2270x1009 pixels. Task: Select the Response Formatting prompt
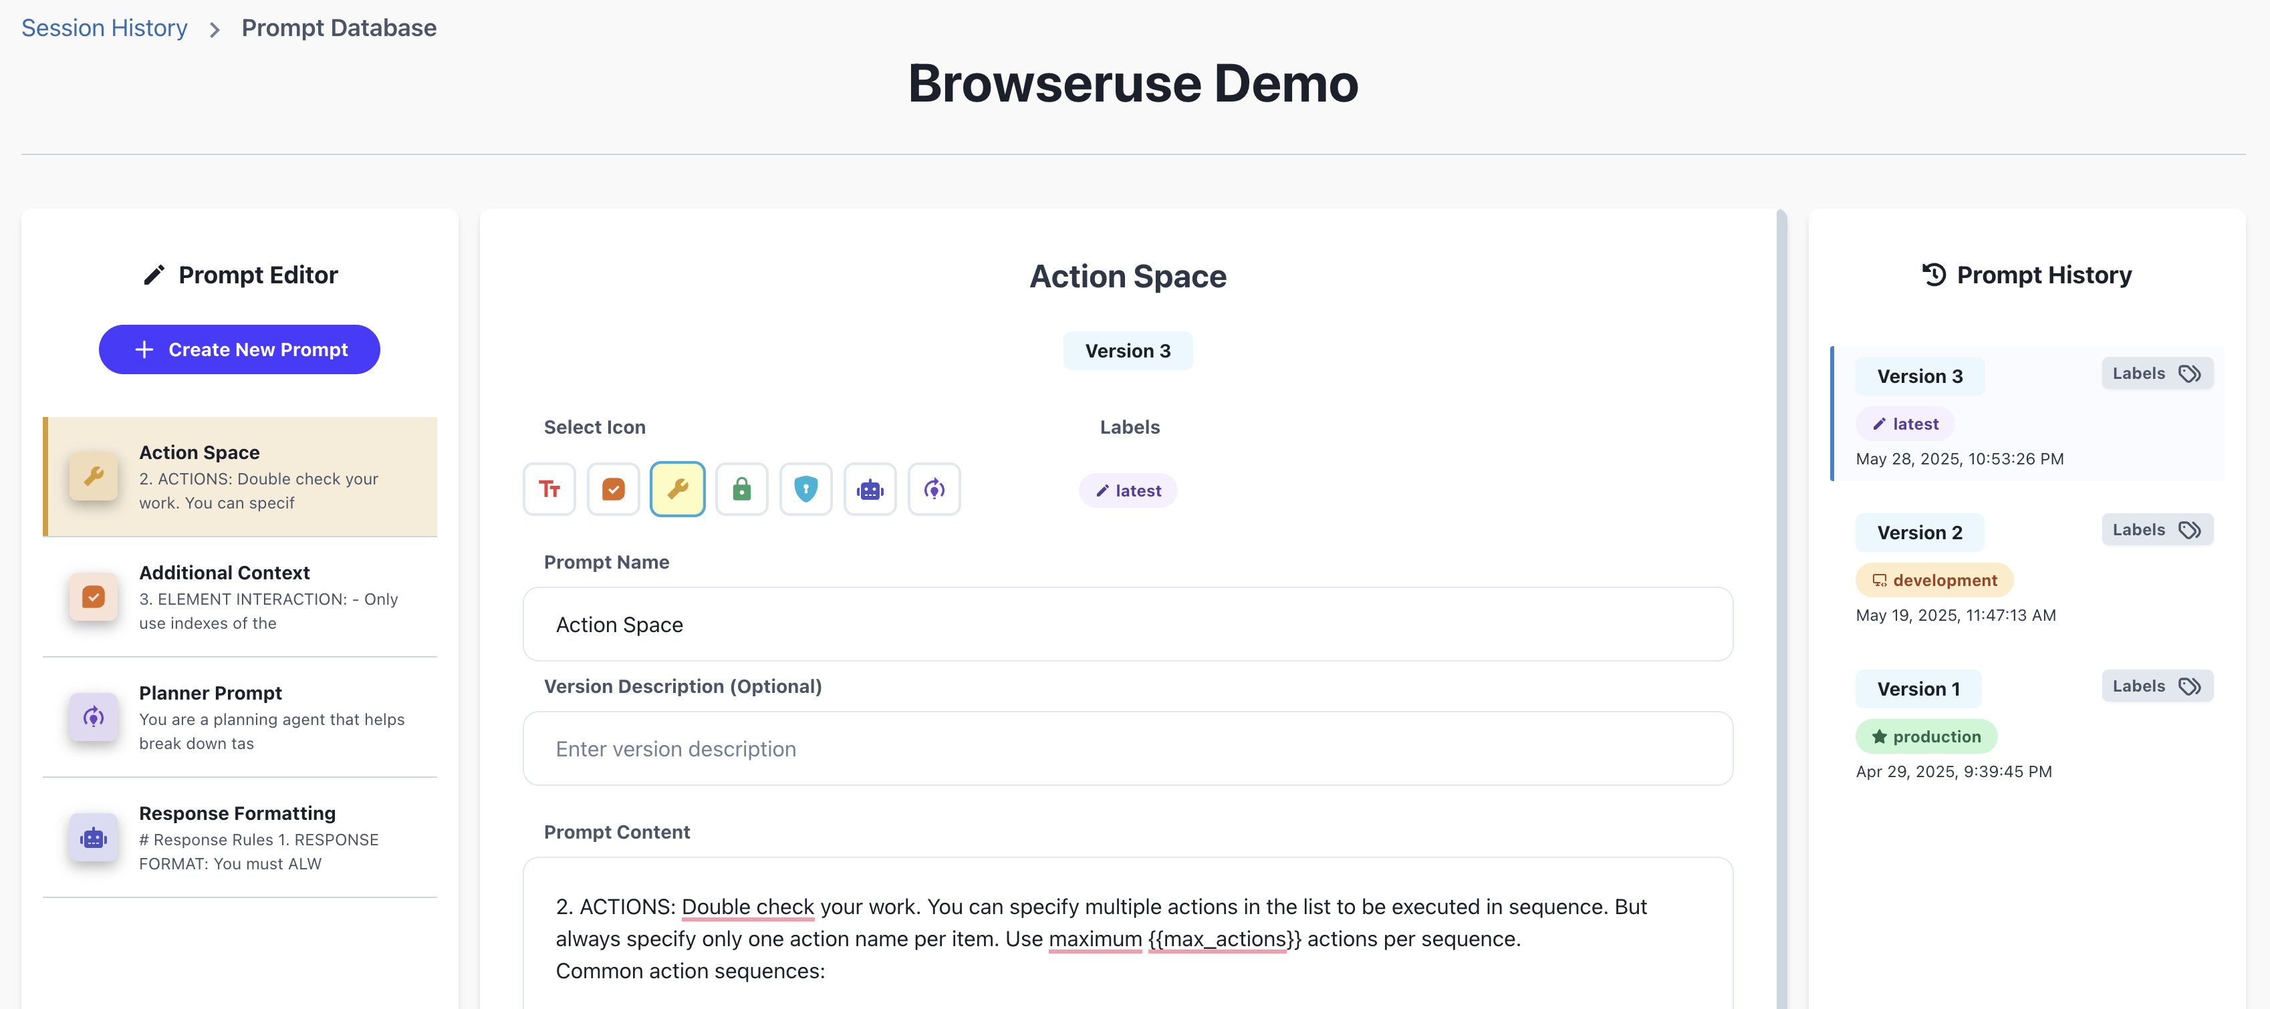240,837
